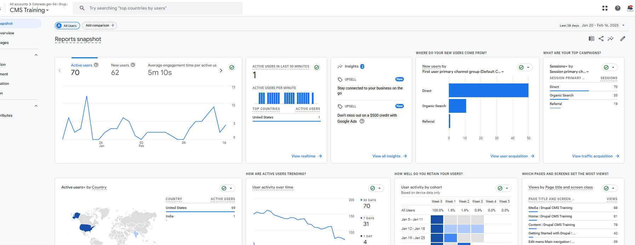Click the Direct bar in the new users chart

(x=488, y=91)
